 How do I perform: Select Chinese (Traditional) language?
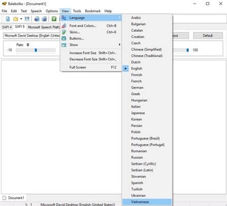(147, 56)
